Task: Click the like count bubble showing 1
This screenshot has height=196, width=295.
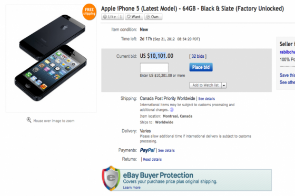Action: click(121, 17)
